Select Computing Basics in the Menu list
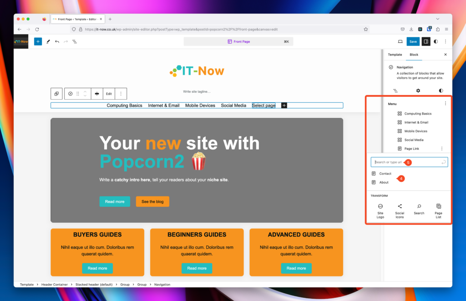Screen dimensions: 466x301 [418, 114]
